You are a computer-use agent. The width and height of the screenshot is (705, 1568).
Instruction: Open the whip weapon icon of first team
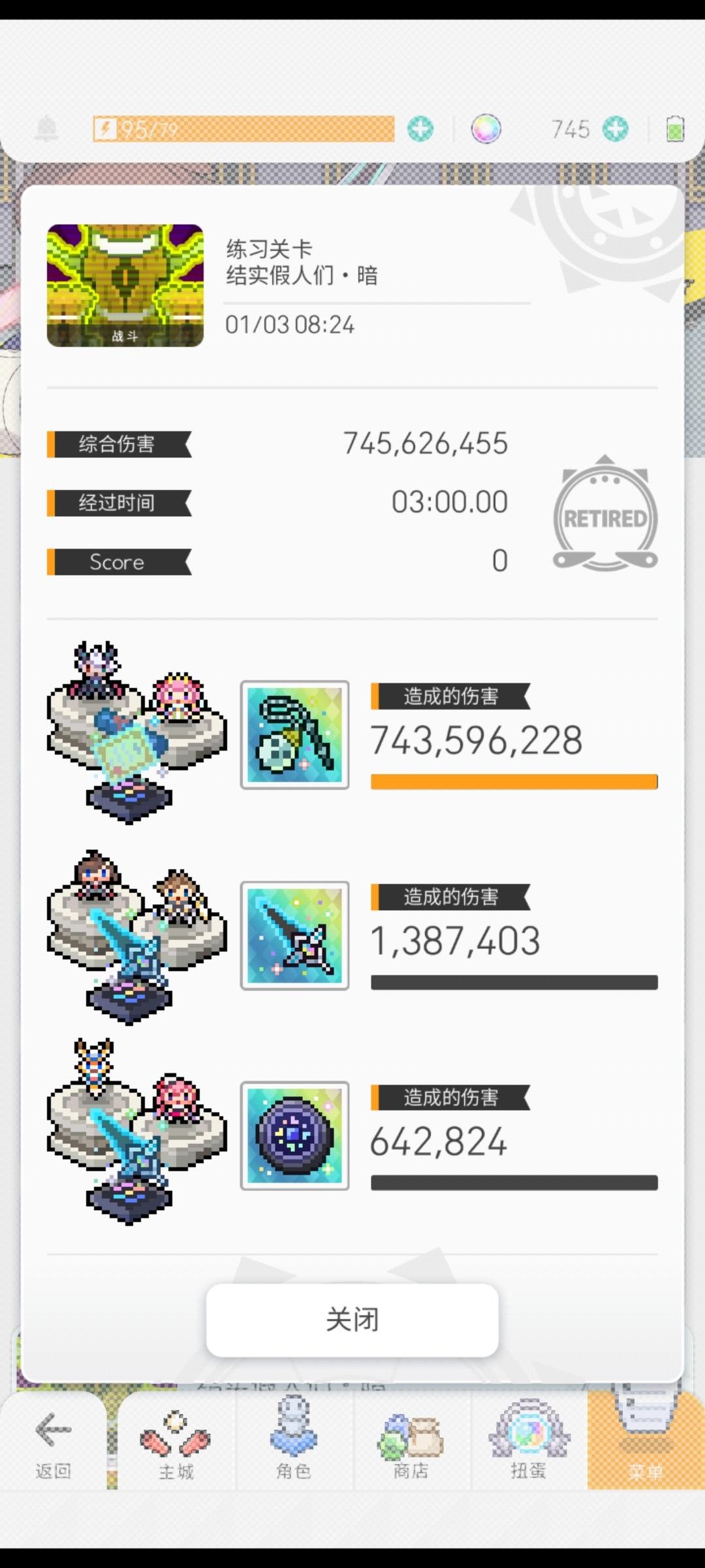tap(294, 735)
